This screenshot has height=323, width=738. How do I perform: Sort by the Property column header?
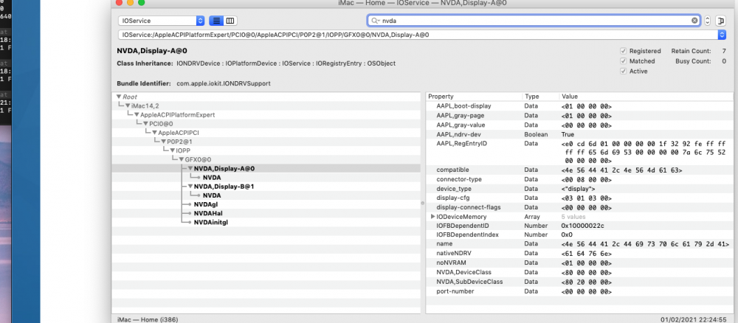(474, 97)
